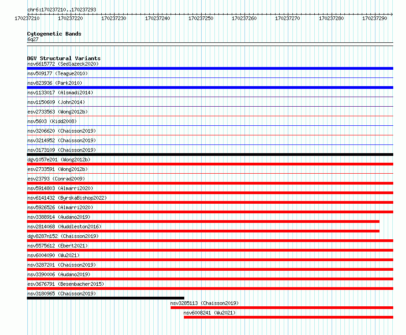Select the nsv509177 (Teague2010) variant label
Viewport: 406px width, 335px height.
point(57,73)
